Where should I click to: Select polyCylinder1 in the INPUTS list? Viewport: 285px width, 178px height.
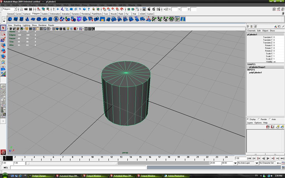point(255,73)
